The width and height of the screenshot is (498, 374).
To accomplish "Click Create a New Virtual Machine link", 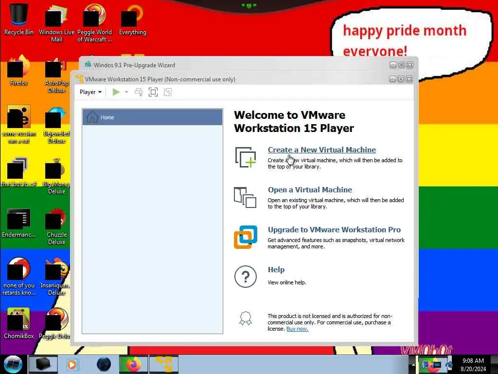I will tap(322, 150).
